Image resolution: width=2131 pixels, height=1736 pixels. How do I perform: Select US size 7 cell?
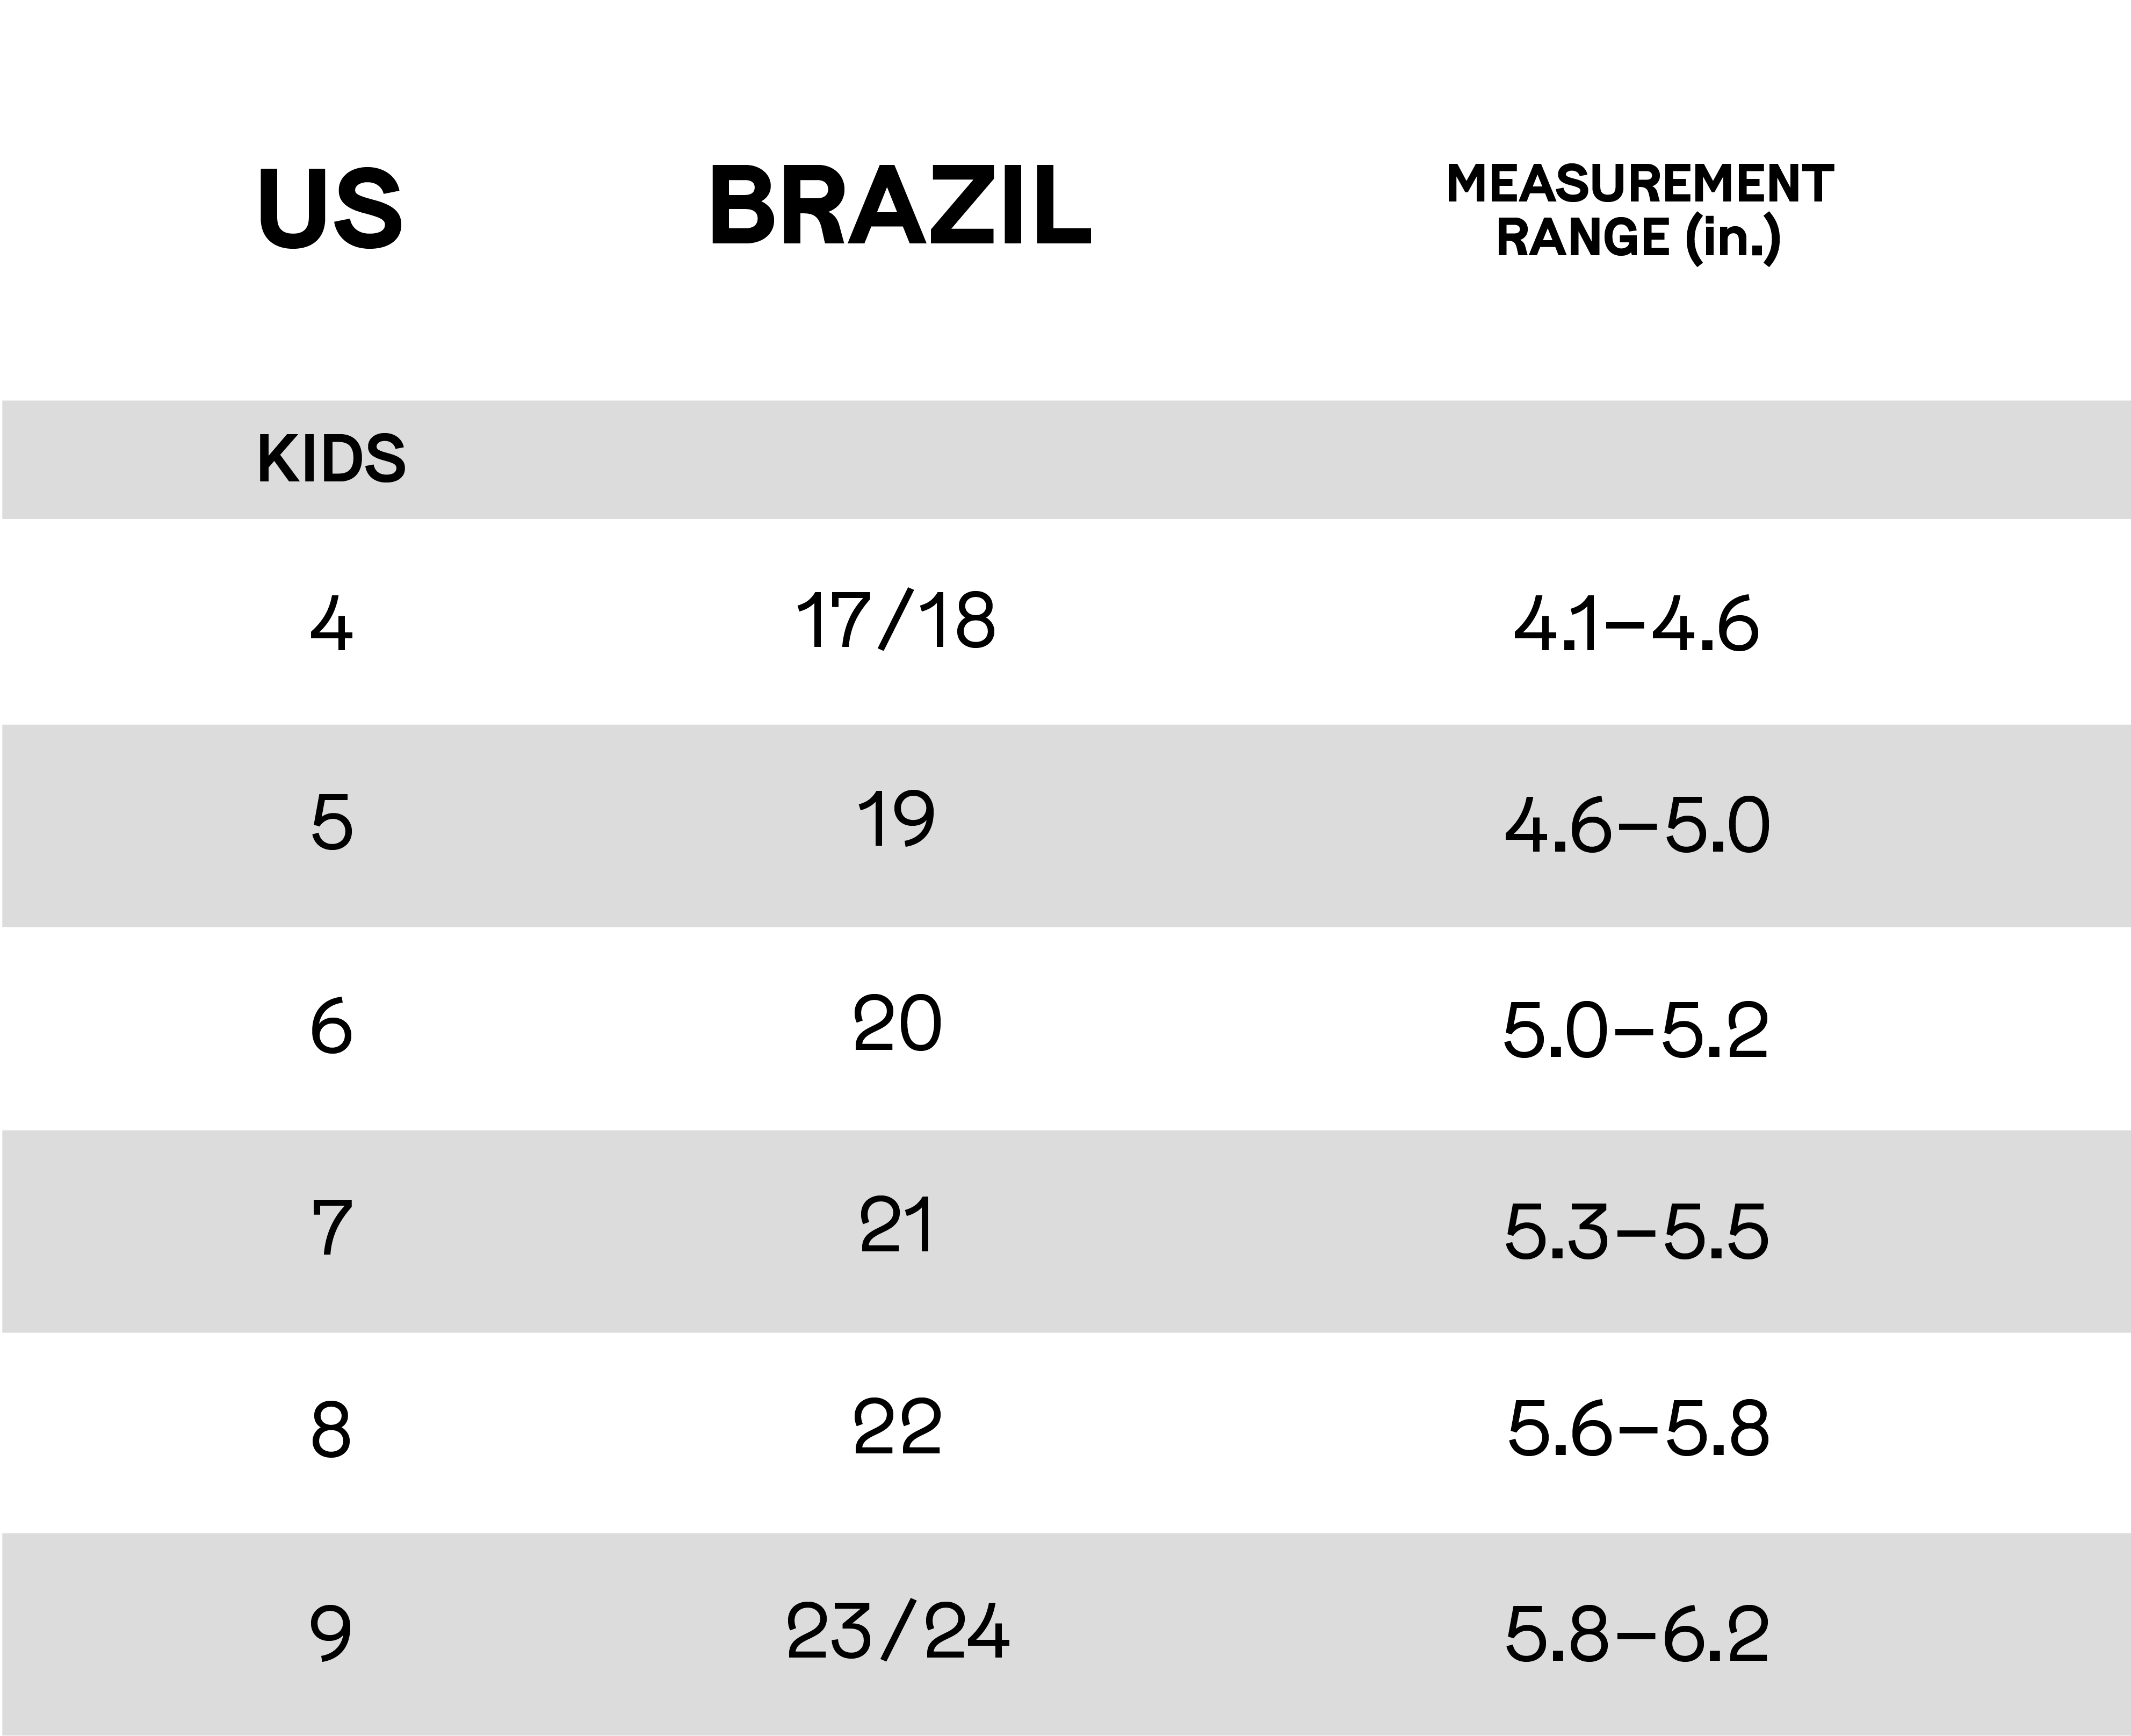[x=332, y=1229]
